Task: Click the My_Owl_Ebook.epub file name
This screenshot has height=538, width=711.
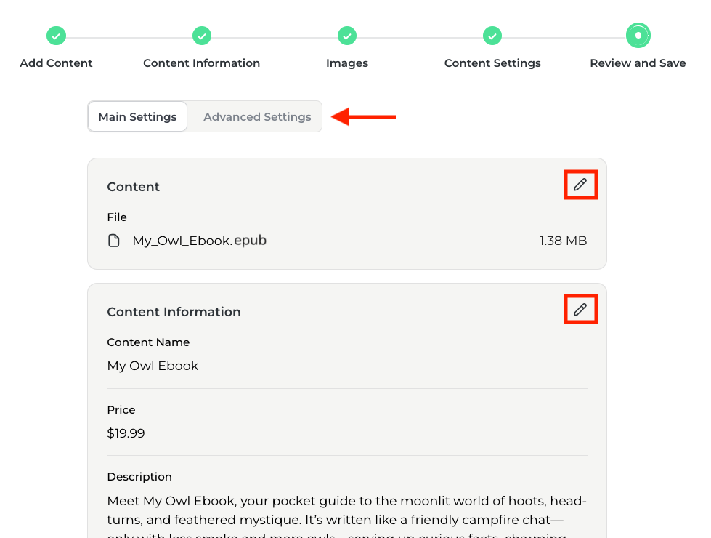Action: tap(199, 241)
